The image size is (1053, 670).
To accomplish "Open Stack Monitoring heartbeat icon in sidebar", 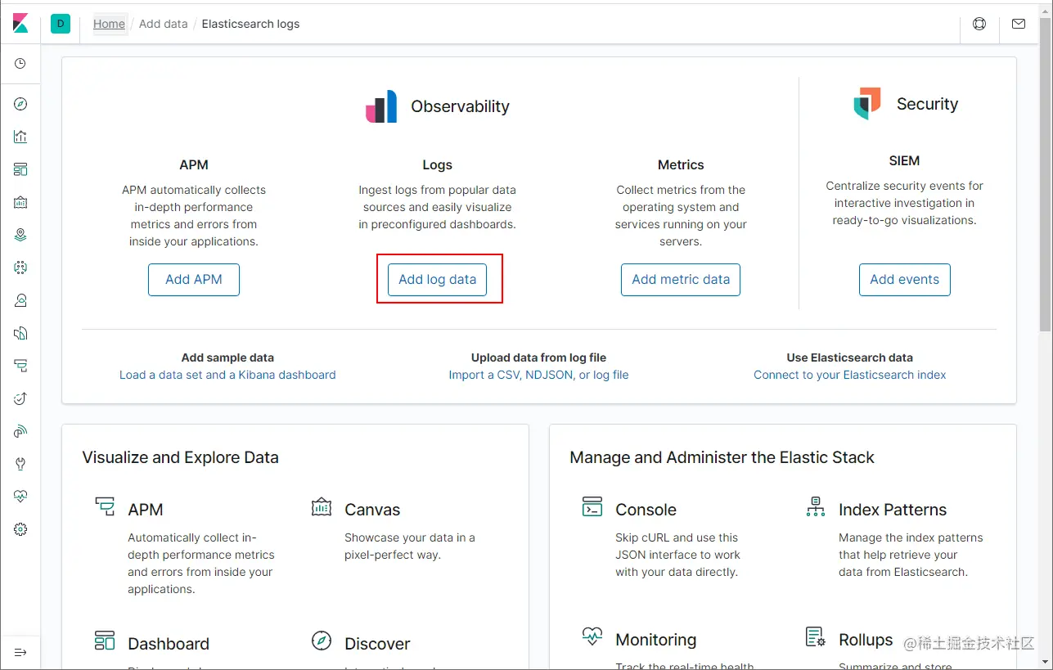I will coord(20,497).
